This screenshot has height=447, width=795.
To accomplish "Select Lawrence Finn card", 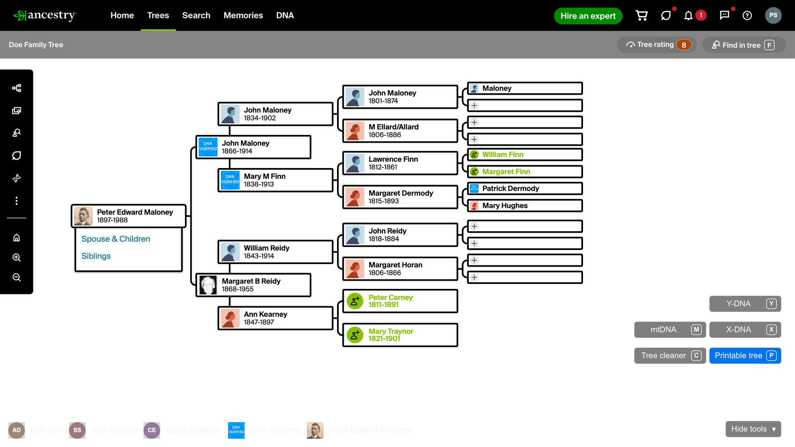I will (x=400, y=163).
